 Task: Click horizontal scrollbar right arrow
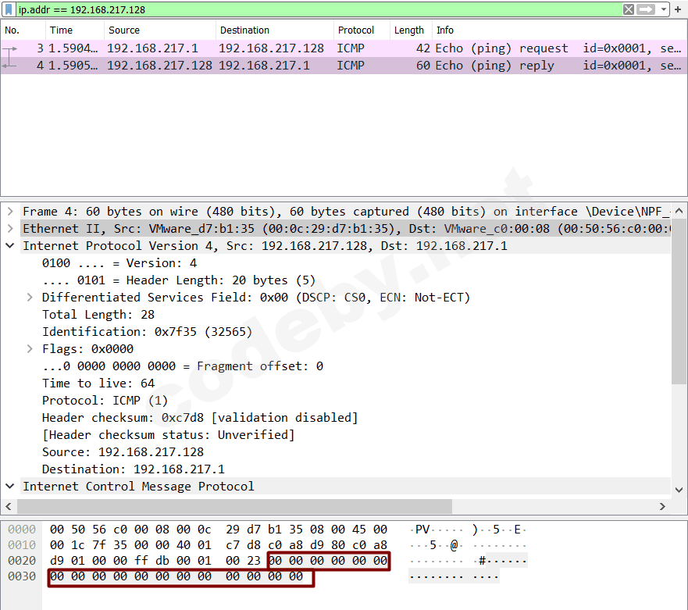[662, 506]
